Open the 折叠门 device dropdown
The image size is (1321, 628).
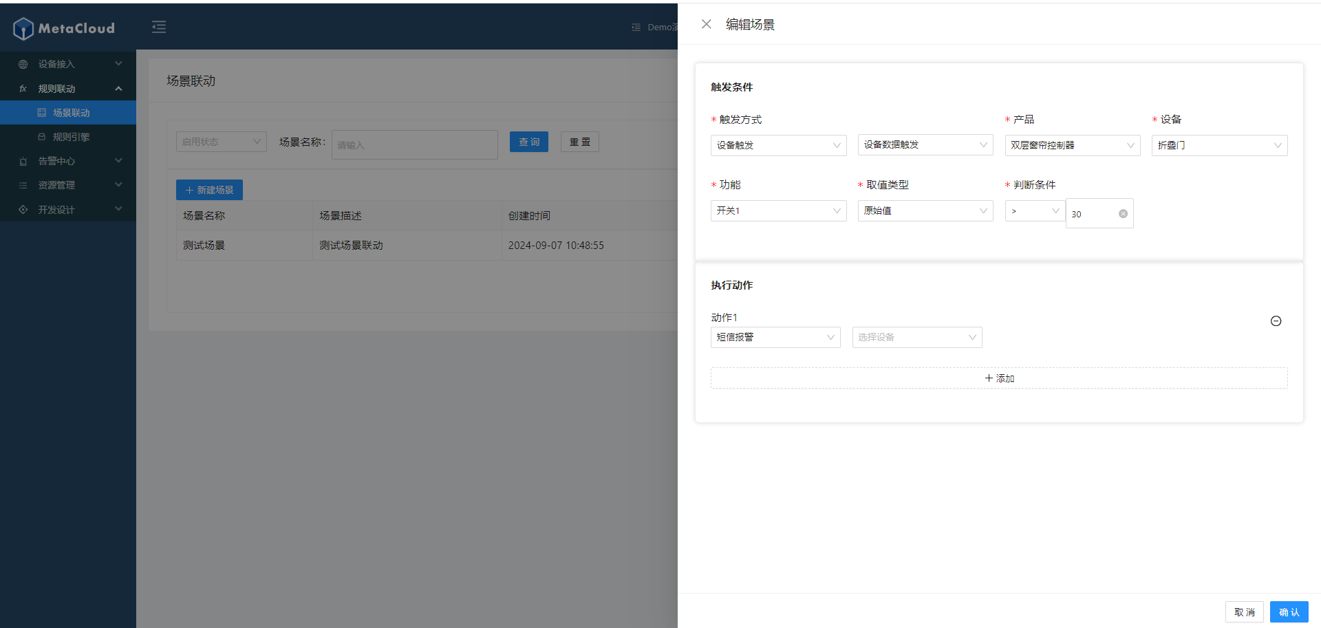coord(1220,145)
